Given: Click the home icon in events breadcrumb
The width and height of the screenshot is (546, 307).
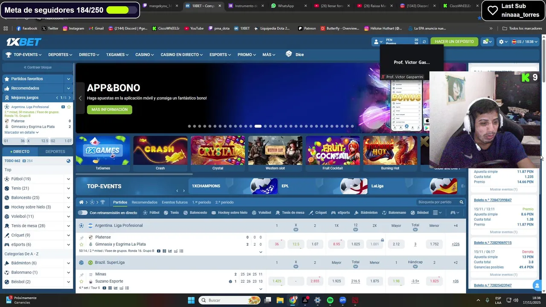Looking at the screenshot, I should pyautogui.click(x=81, y=202).
